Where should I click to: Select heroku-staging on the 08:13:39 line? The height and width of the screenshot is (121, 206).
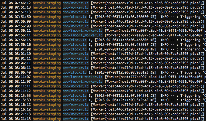pos(47,100)
